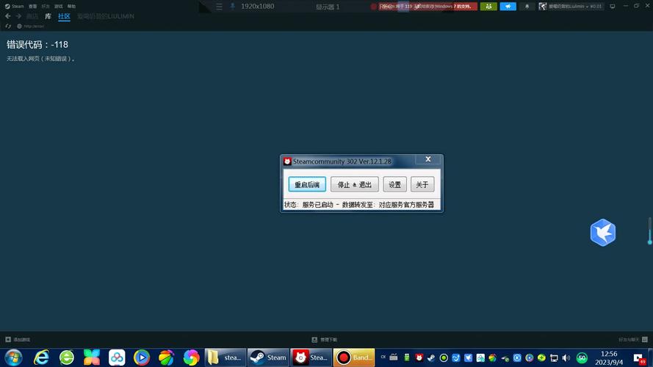653x367 pixels.
Task: Click the red Windows 7 support warning banner
Action: (x=427, y=7)
